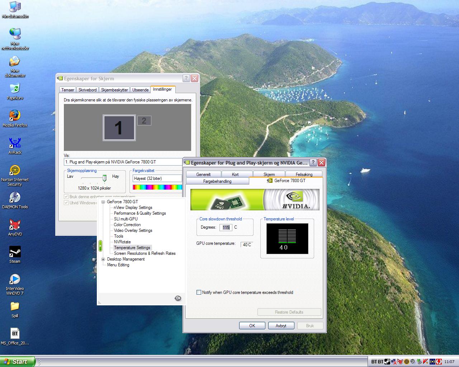Open the Fargekvalitet color quality dropdown
Screen dimensions: 459x367
tap(157, 178)
